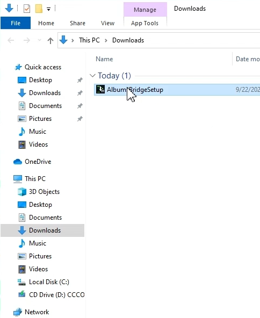Click the pin icon beside Quick access Downloads
260x318 pixels.
[x=80, y=93]
